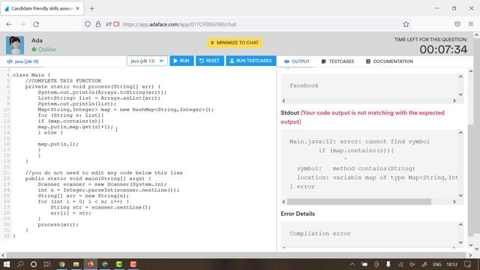
Task: Open a new browser tab
Action: click(91, 8)
